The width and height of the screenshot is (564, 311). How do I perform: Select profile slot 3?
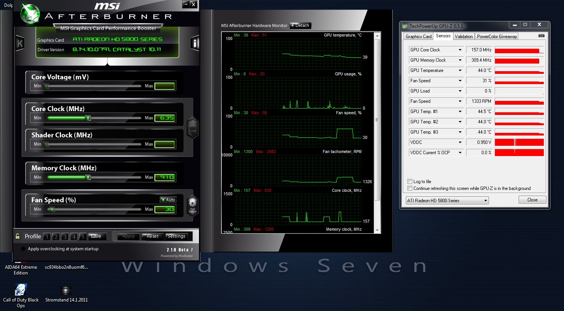point(65,236)
